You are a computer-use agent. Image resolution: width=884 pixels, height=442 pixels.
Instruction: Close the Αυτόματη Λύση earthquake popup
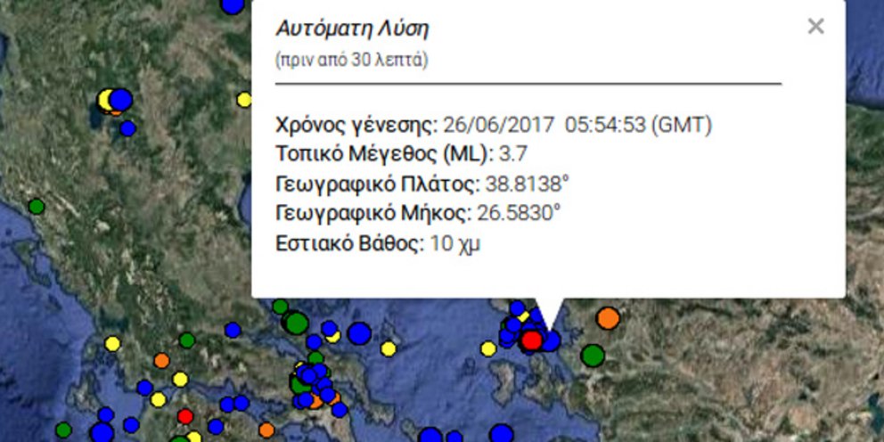click(815, 27)
